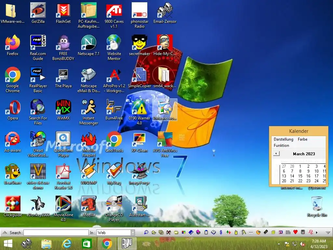333x250 pixels.
Task: Select FREE BonziBUDDY icon
Action: point(63,48)
